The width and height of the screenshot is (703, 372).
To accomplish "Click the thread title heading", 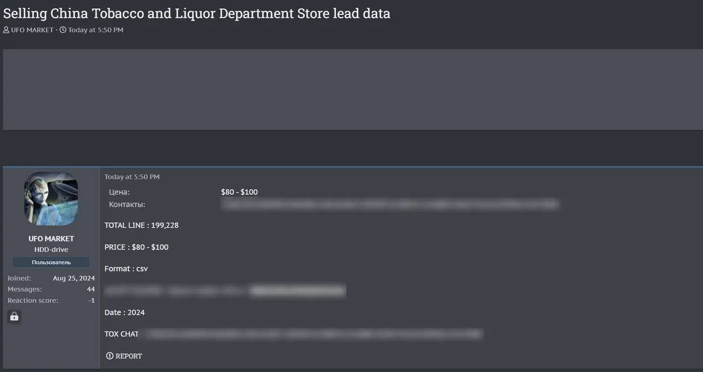I will point(197,13).
